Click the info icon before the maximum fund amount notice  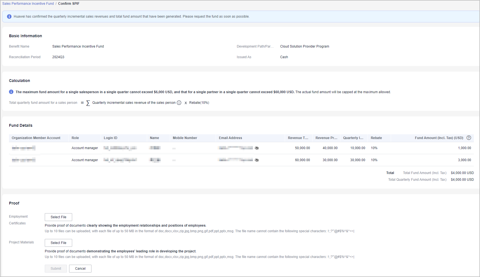11,92
